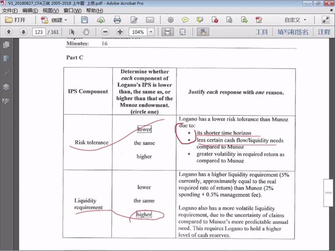Zoom in with plus button
This screenshot has height=251, width=335.
[x=120, y=32]
